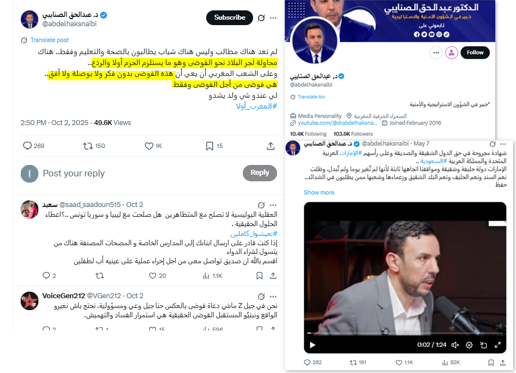This screenshot has width=516, height=373.
Task: Like the saad_saadoun515 reply
Action: 157,276
